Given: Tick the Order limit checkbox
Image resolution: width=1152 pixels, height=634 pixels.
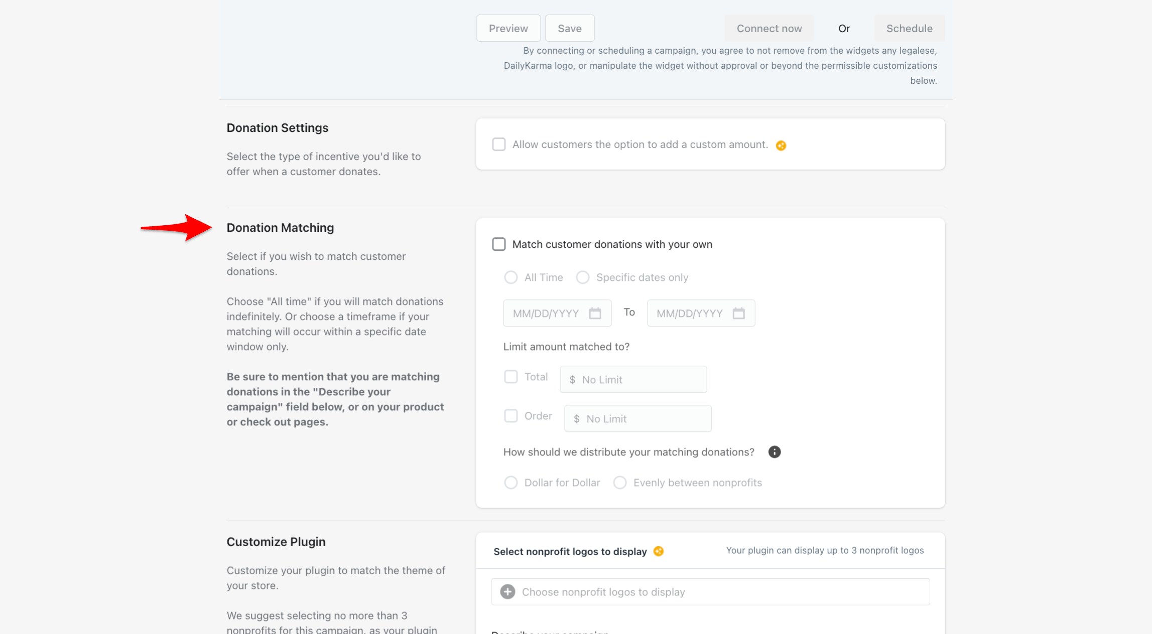Looking at the screenshot, I should coord(510,416).
